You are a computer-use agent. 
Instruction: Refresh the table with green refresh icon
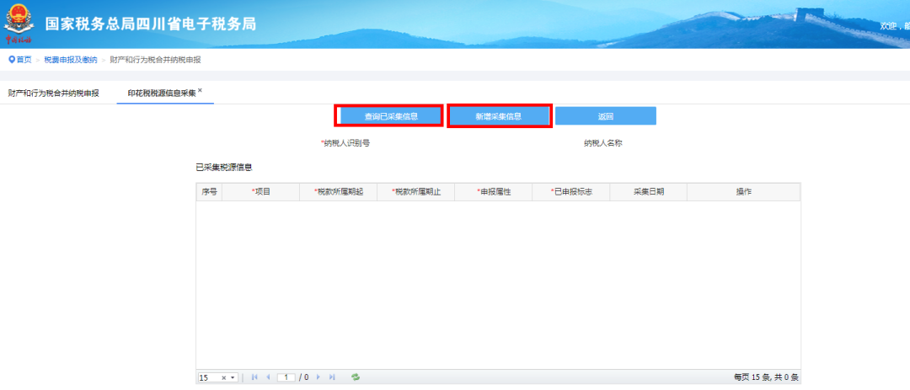[x=356, y=377]
